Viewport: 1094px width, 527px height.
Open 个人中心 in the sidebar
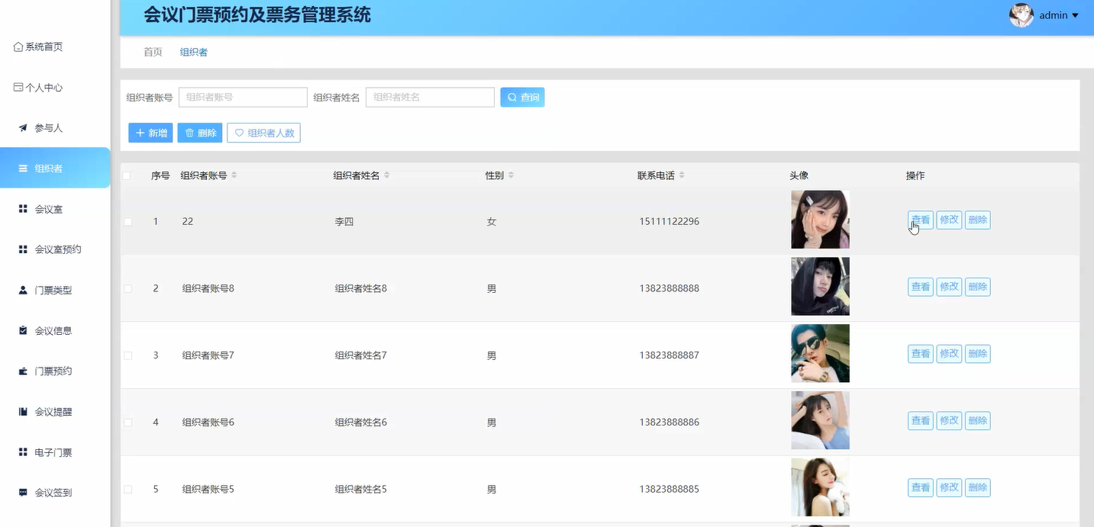click(38, 88)
